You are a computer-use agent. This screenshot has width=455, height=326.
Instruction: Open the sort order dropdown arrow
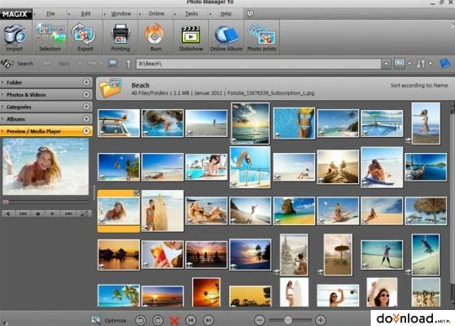431,63
